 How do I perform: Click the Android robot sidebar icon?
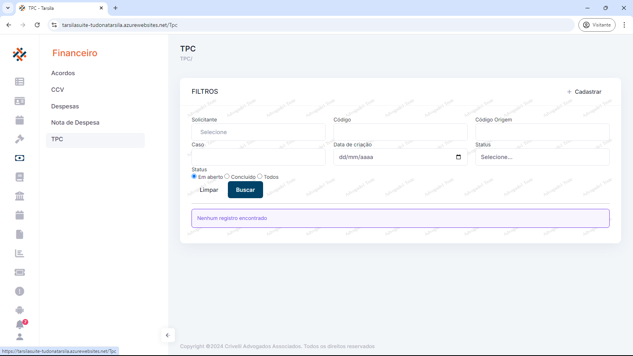pos(19,310)
